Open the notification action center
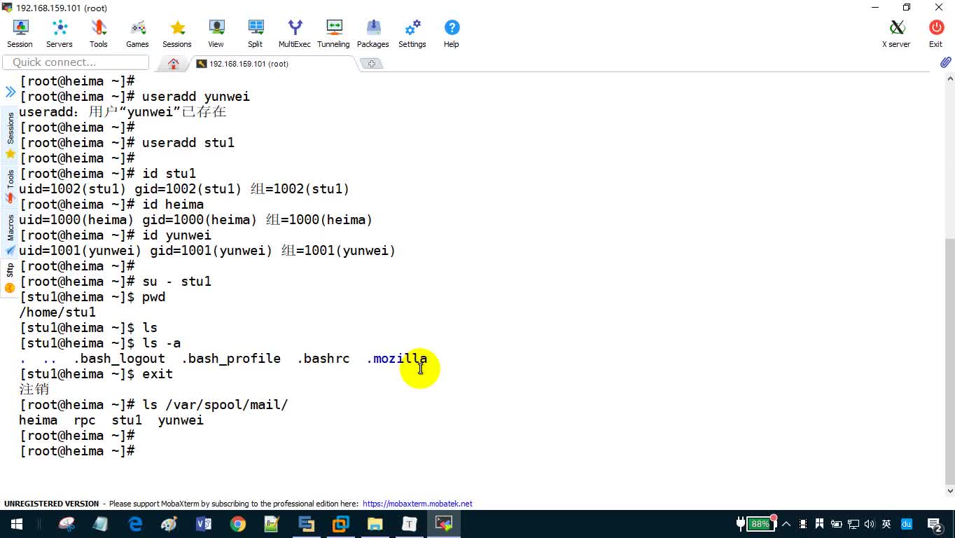This screenshot has height=538, width=955. pyautogui.click(x=934, y=524)
